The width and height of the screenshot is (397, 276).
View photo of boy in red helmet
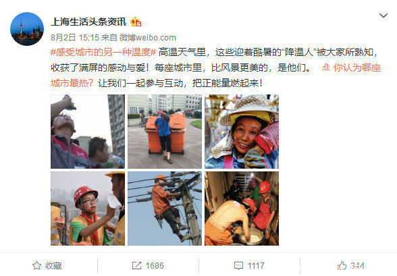(x=88, y=209)
